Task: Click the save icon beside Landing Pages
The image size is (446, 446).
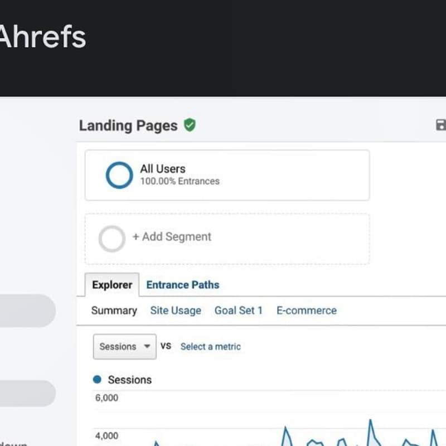Action: coord(441,125)
